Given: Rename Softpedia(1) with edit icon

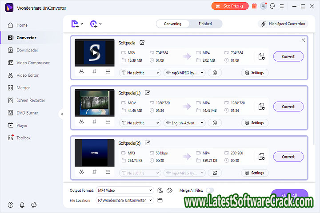Looking at the screenshot, I should (x=148, y=93).
